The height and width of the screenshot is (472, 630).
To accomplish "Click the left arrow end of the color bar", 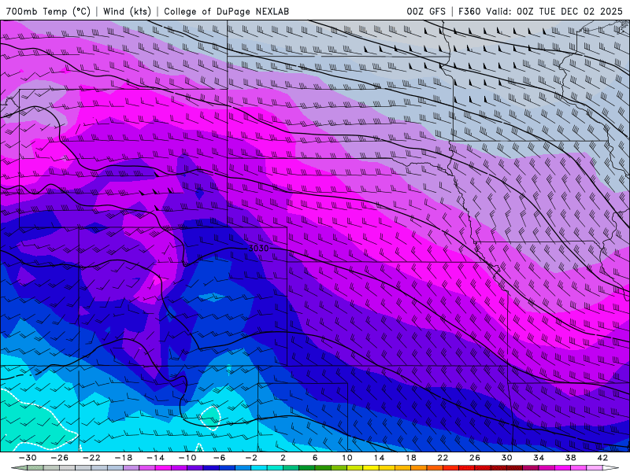I will (x=19, y=468).
